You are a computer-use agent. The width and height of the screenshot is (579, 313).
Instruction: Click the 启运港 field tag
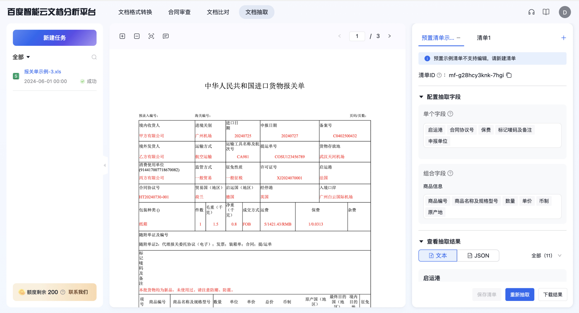point(435,130)
